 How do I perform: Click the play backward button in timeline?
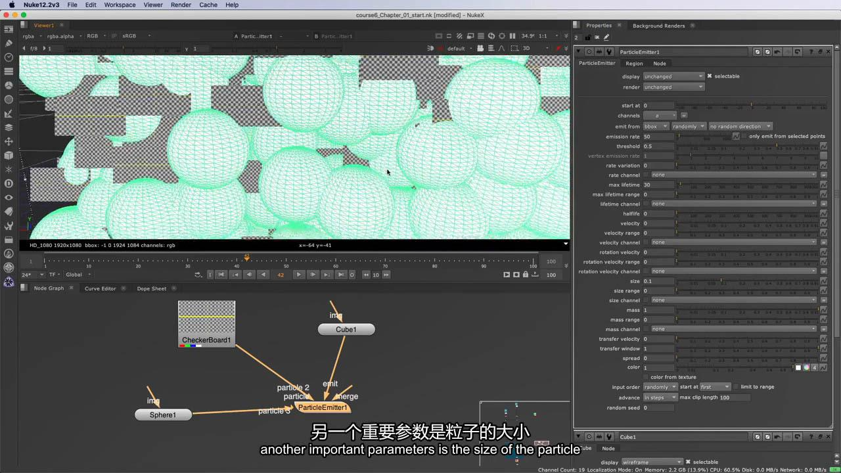coord(263,275)
